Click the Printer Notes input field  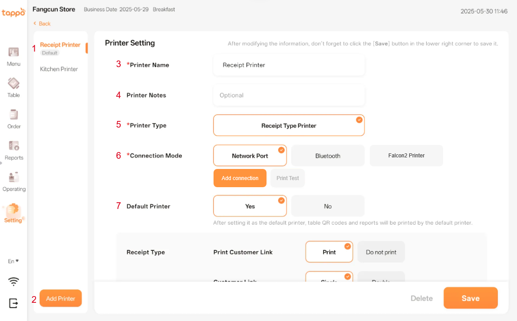tap(289, 95)
